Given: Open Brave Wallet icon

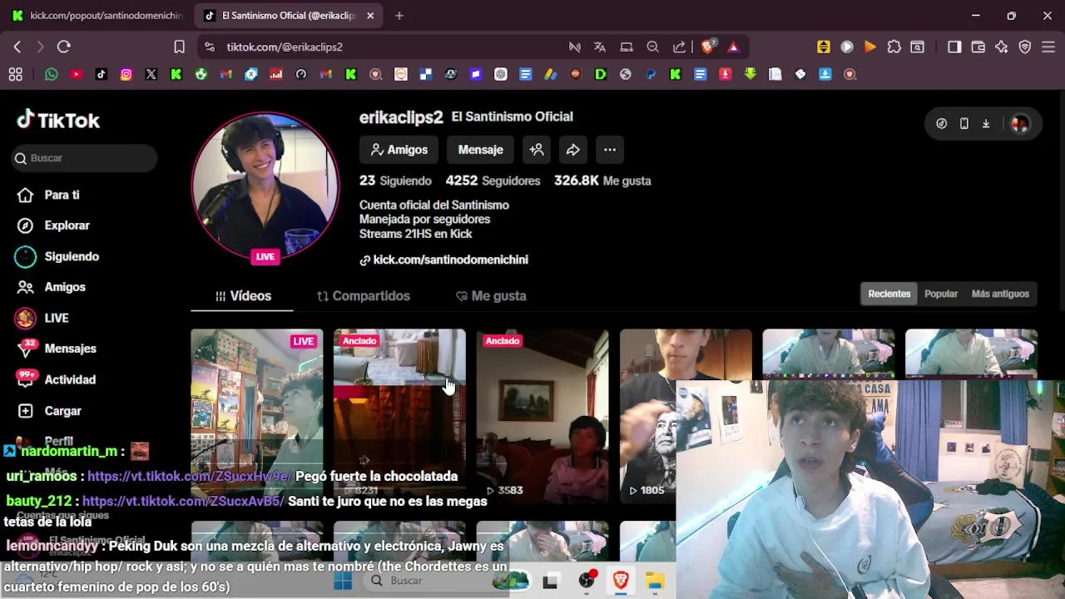Looking at the screenshot, I should click(978, 47).
